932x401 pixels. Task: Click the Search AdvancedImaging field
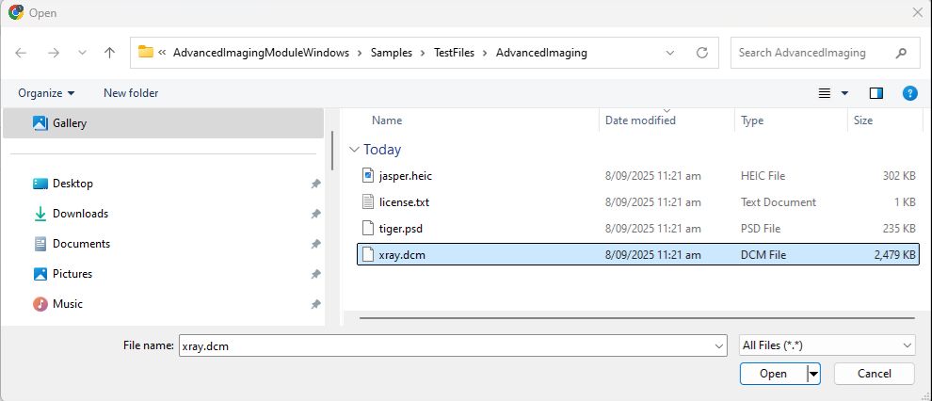click(823, 53)
